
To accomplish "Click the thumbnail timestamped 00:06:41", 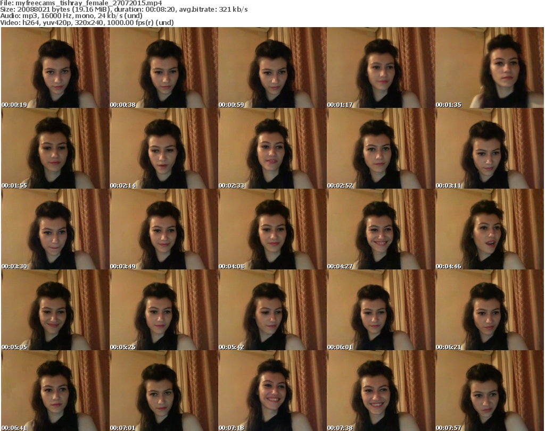I will point(55,391).
